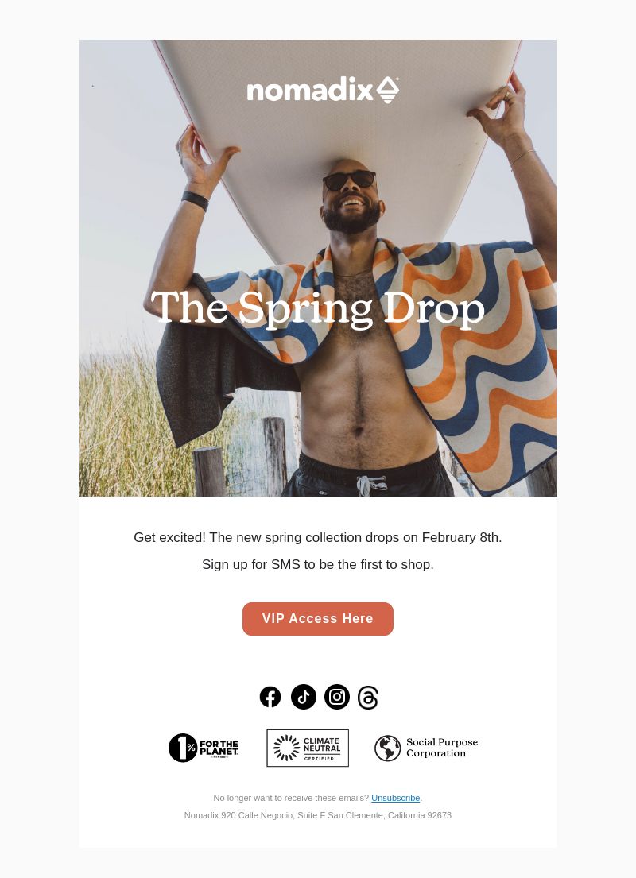The image size is (636, 878).
Task: Click the VIP Access Here button
Action: tap(318, 619)
